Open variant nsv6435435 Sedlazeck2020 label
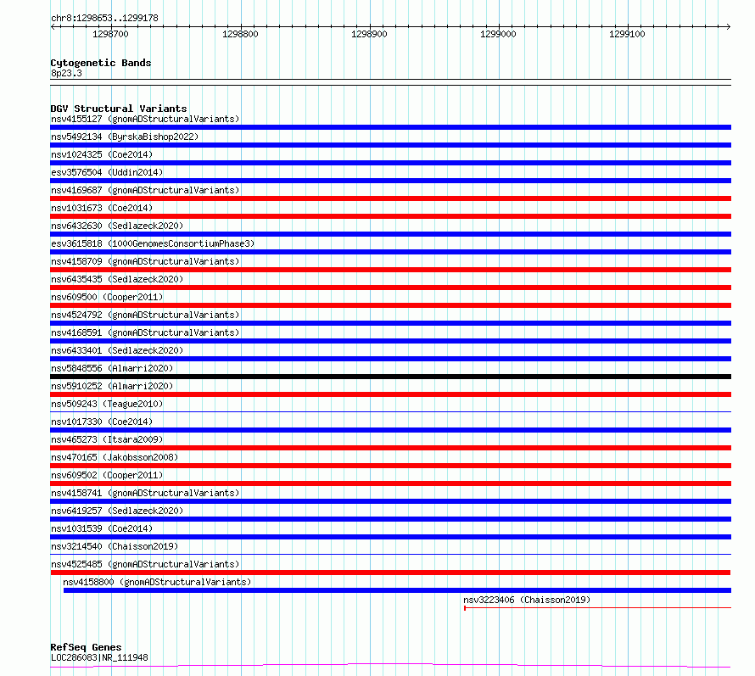The image size is (755, 676). 117,279
